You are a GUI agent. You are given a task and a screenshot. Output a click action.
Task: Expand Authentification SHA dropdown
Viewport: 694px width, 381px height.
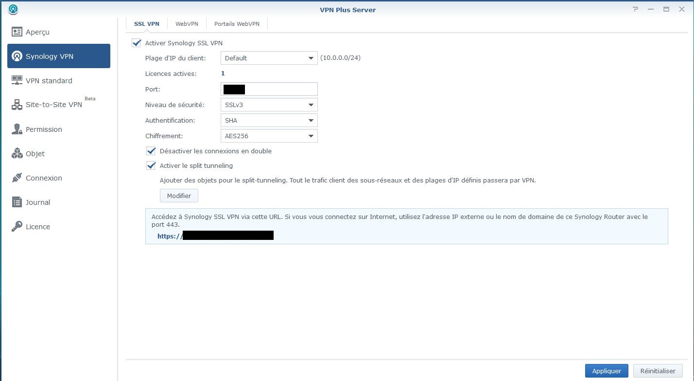pos(269,120)
